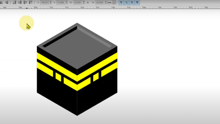Lower selection to bottom
Image resolution: width=220 pixels, height=124 pixels.
pyautogui.click(x=14, y=2)
